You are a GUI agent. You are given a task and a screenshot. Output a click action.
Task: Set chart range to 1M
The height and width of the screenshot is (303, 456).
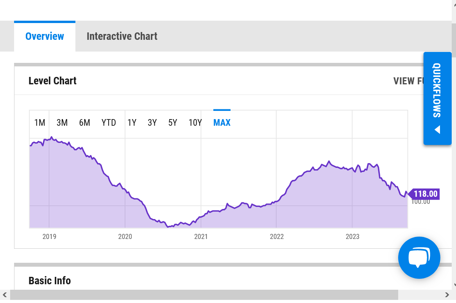pyautogui.click(x=40, y=123)
